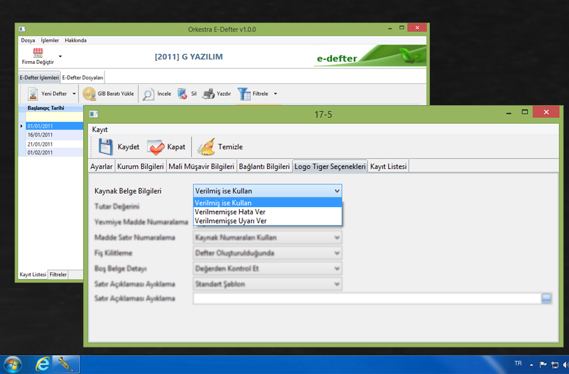Expand the Yeni Defter dropdown arrow
The height and width of the screenshot is (374, 569).
tap(74, 94)
